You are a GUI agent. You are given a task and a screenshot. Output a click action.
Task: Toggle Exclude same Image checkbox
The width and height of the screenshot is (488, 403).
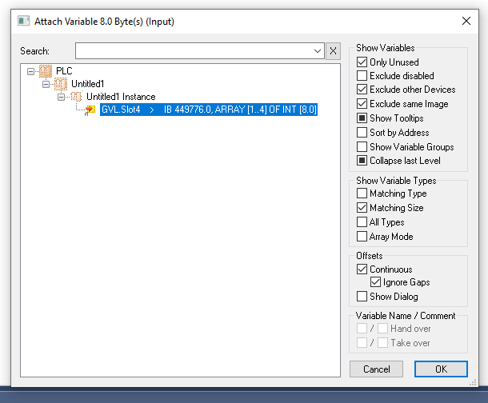click(362, 104)
